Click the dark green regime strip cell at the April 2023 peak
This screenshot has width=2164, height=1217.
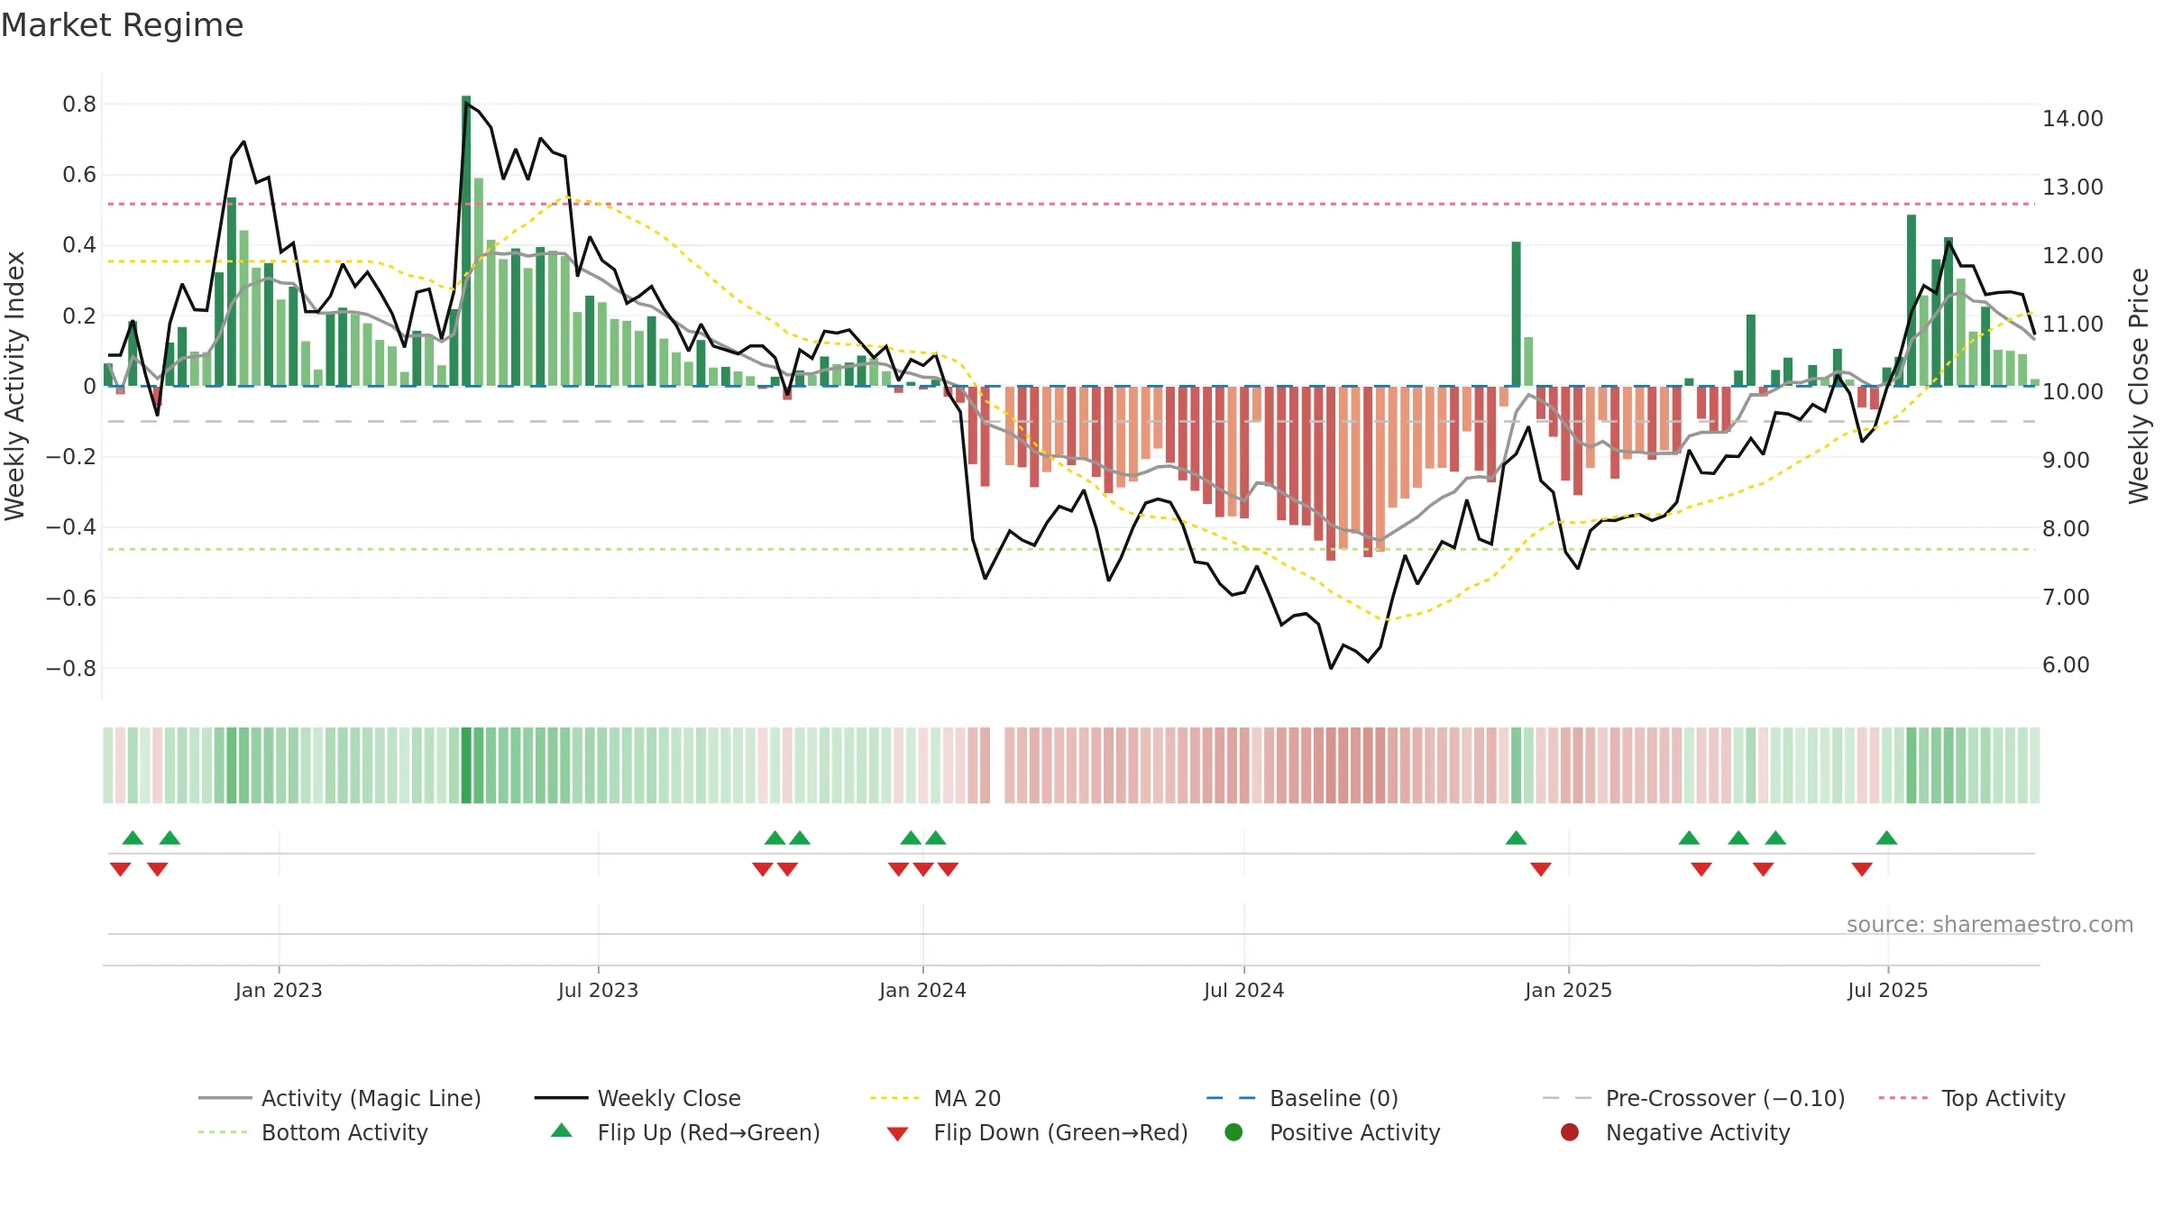coord(466,764)
